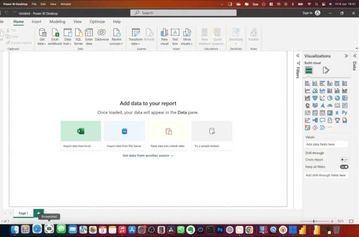Add a Slicer visual
The width and height of the screenshot is (359, 237).
pos(315,113)
